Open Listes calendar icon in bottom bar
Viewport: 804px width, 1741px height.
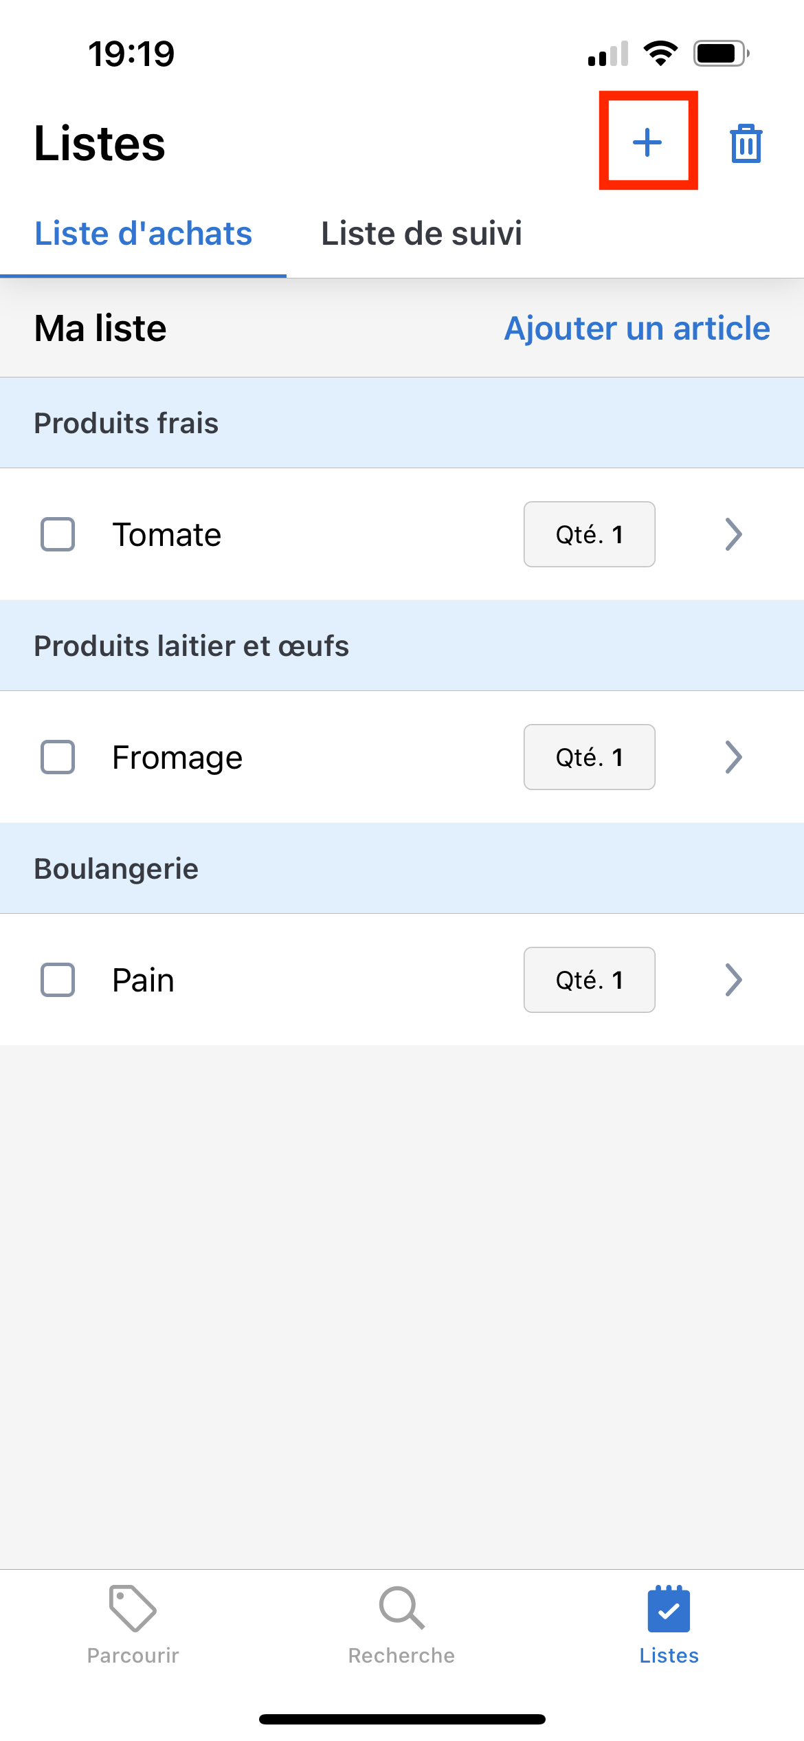(669, 1609)
